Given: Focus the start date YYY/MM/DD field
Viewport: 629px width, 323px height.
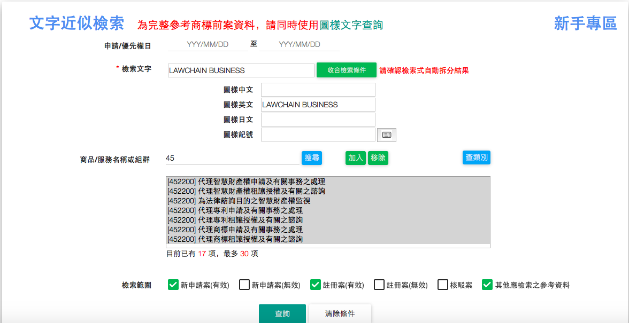Looking at the screenshot, I should point(208,44).
